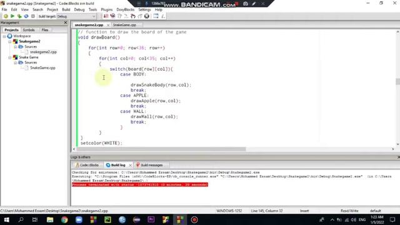This screenshot has width=400, height=225.
Task: Click the red Process terminated log line
Action: (140, 185)
